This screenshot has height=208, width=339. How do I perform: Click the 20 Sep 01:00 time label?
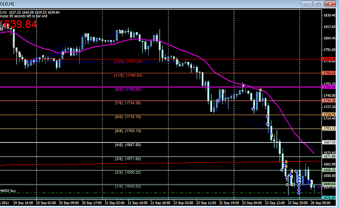46,203
